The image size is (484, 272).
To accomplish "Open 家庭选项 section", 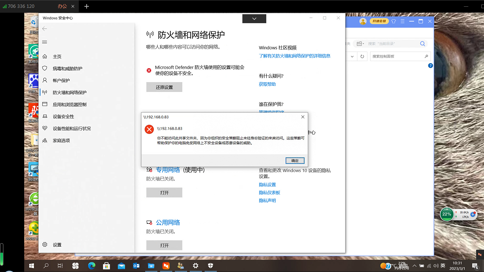I will 61,140.
